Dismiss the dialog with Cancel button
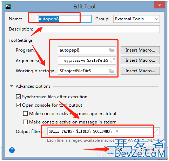This screenshot has width=169, height=161. coord(147,149)
